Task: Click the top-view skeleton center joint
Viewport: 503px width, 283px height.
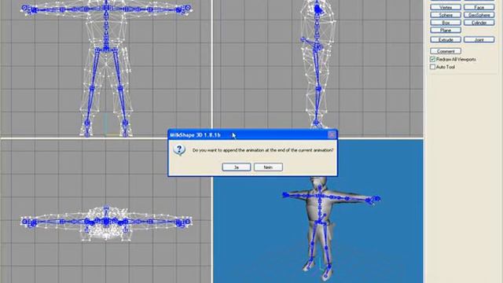Action: coord(106,222)
